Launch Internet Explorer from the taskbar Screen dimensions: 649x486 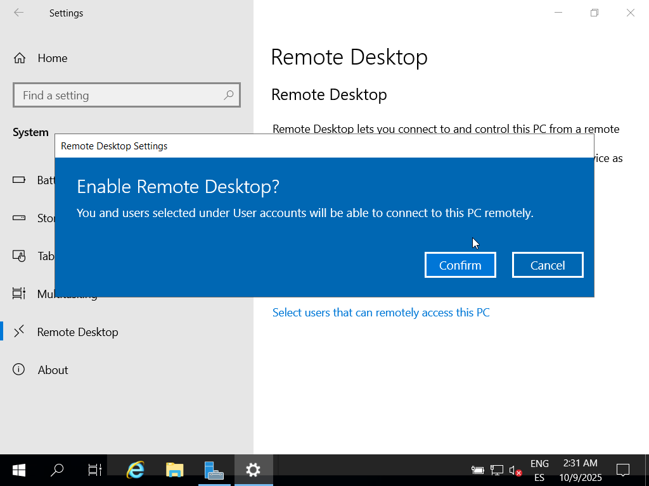coord(136,470)
